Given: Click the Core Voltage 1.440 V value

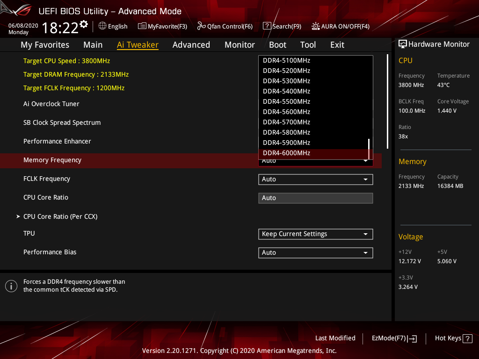Looking at the screenshot, I should pos(447,111).
